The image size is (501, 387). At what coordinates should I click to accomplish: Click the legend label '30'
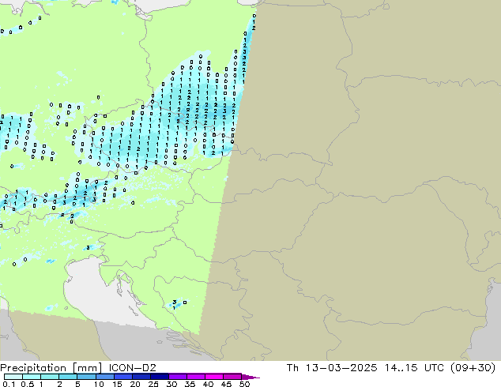click(171, 384)
